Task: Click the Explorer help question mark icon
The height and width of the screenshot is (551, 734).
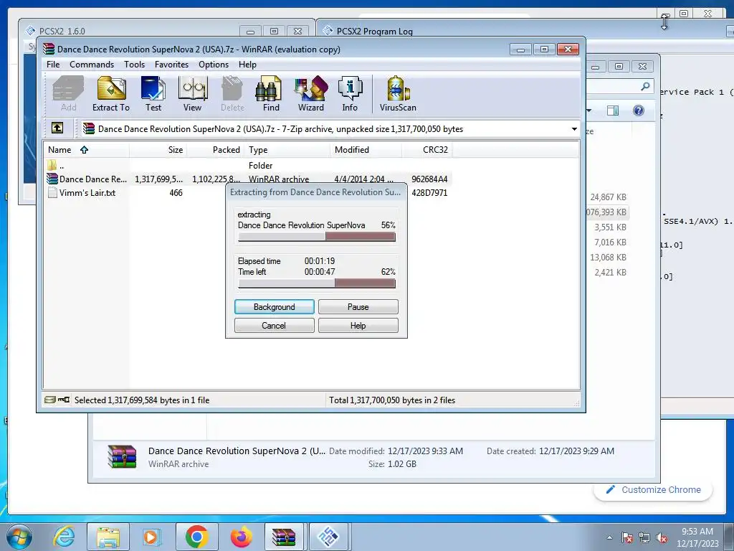Action: click(639, 110)
